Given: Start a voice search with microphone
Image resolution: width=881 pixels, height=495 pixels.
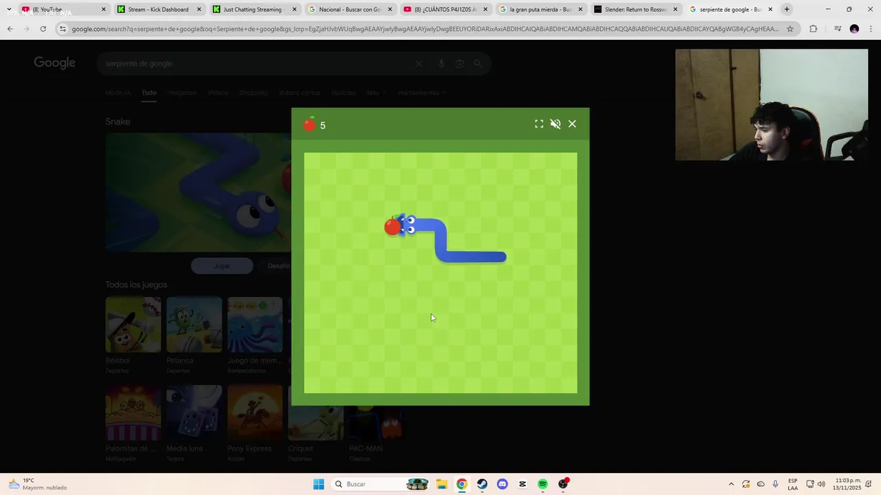Looking at the screenshot, I should [x=441, y=63].
